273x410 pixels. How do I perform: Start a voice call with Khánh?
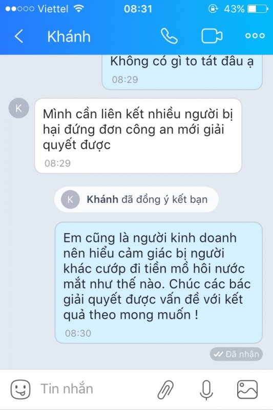(169, 36)
